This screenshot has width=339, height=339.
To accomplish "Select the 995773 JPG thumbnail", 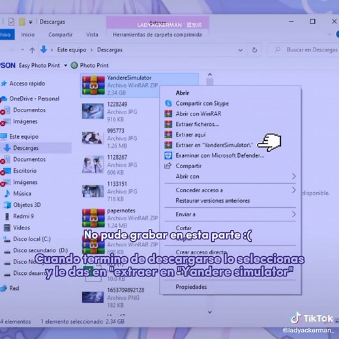I will coord(93,138).
